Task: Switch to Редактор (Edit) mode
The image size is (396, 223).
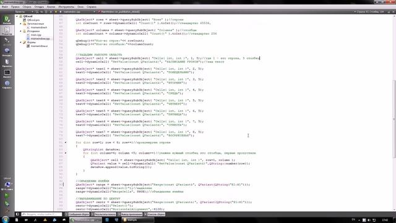Action: pyautogui.click(x=7, y=30)
